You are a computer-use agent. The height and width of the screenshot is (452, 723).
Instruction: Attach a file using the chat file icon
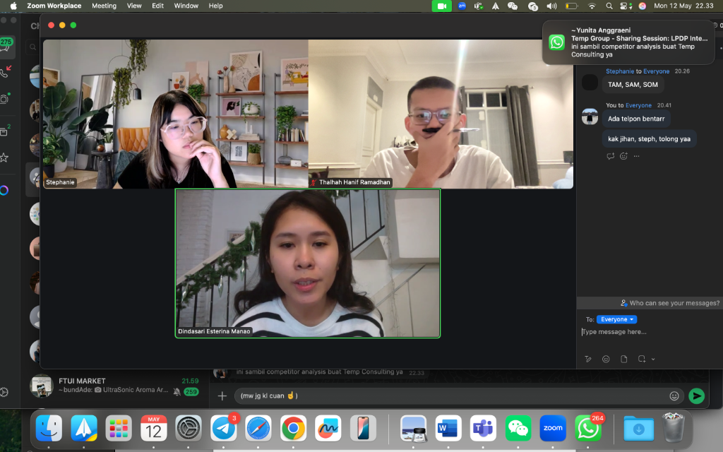pos(624,359)
